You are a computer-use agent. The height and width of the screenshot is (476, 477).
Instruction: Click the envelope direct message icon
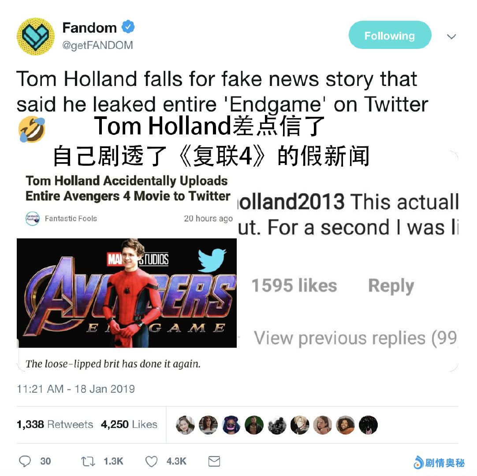214,461
